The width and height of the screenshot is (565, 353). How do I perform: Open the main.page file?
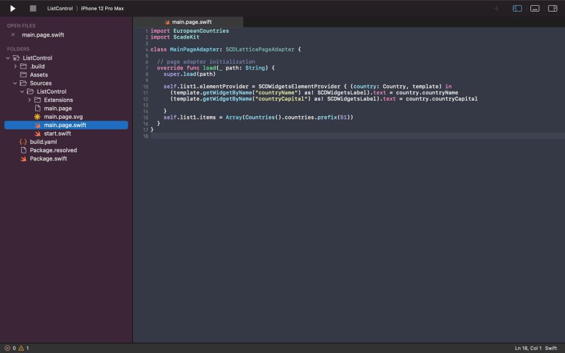click(58, 108)
